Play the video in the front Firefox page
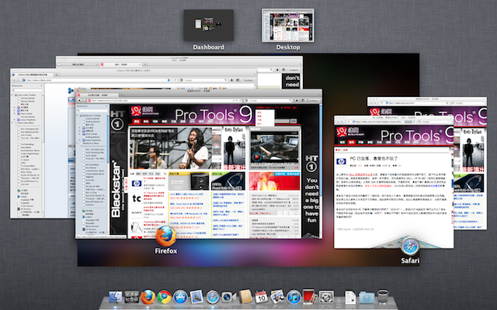The width and height of the screenshot is (497, 310). 257,157
